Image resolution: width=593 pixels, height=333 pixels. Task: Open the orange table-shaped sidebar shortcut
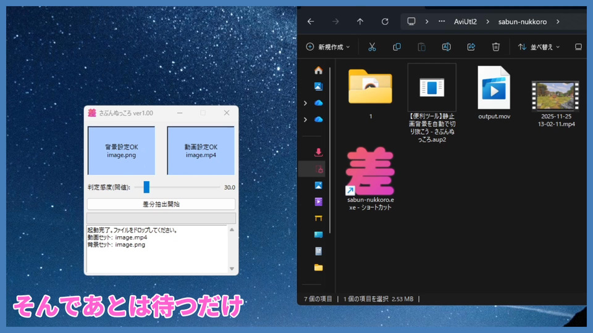pos(319,218)
